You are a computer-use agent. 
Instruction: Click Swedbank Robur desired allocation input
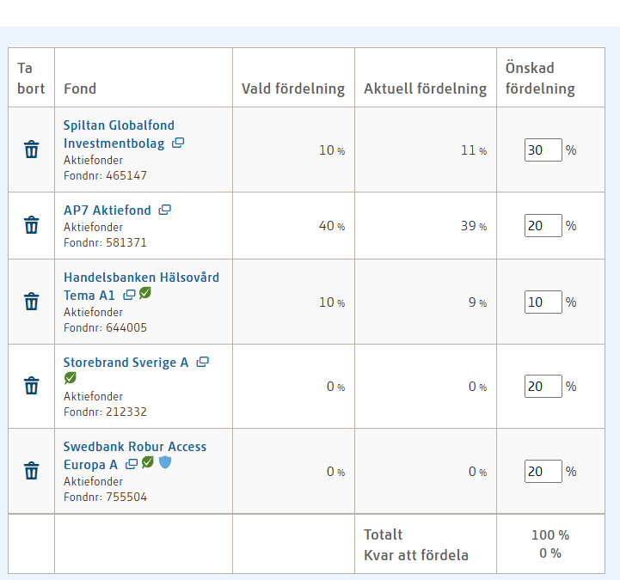(543, 471)
